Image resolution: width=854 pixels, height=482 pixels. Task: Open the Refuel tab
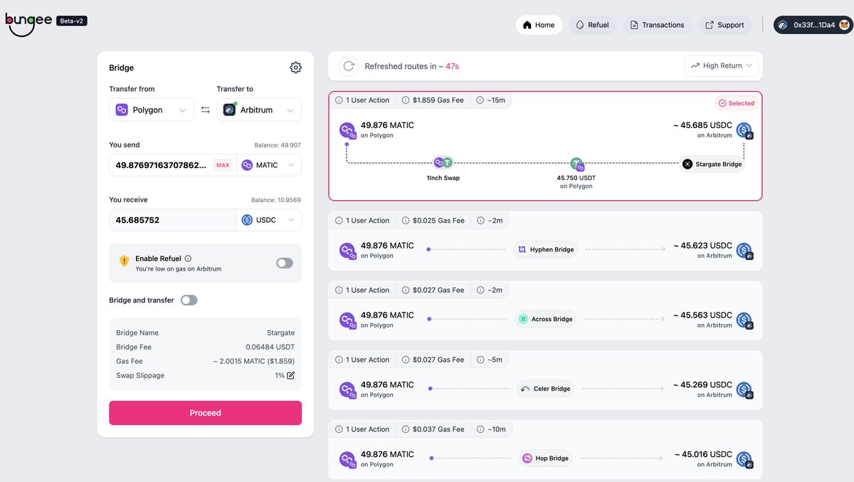pyautogui.click(x=592, y=25)
